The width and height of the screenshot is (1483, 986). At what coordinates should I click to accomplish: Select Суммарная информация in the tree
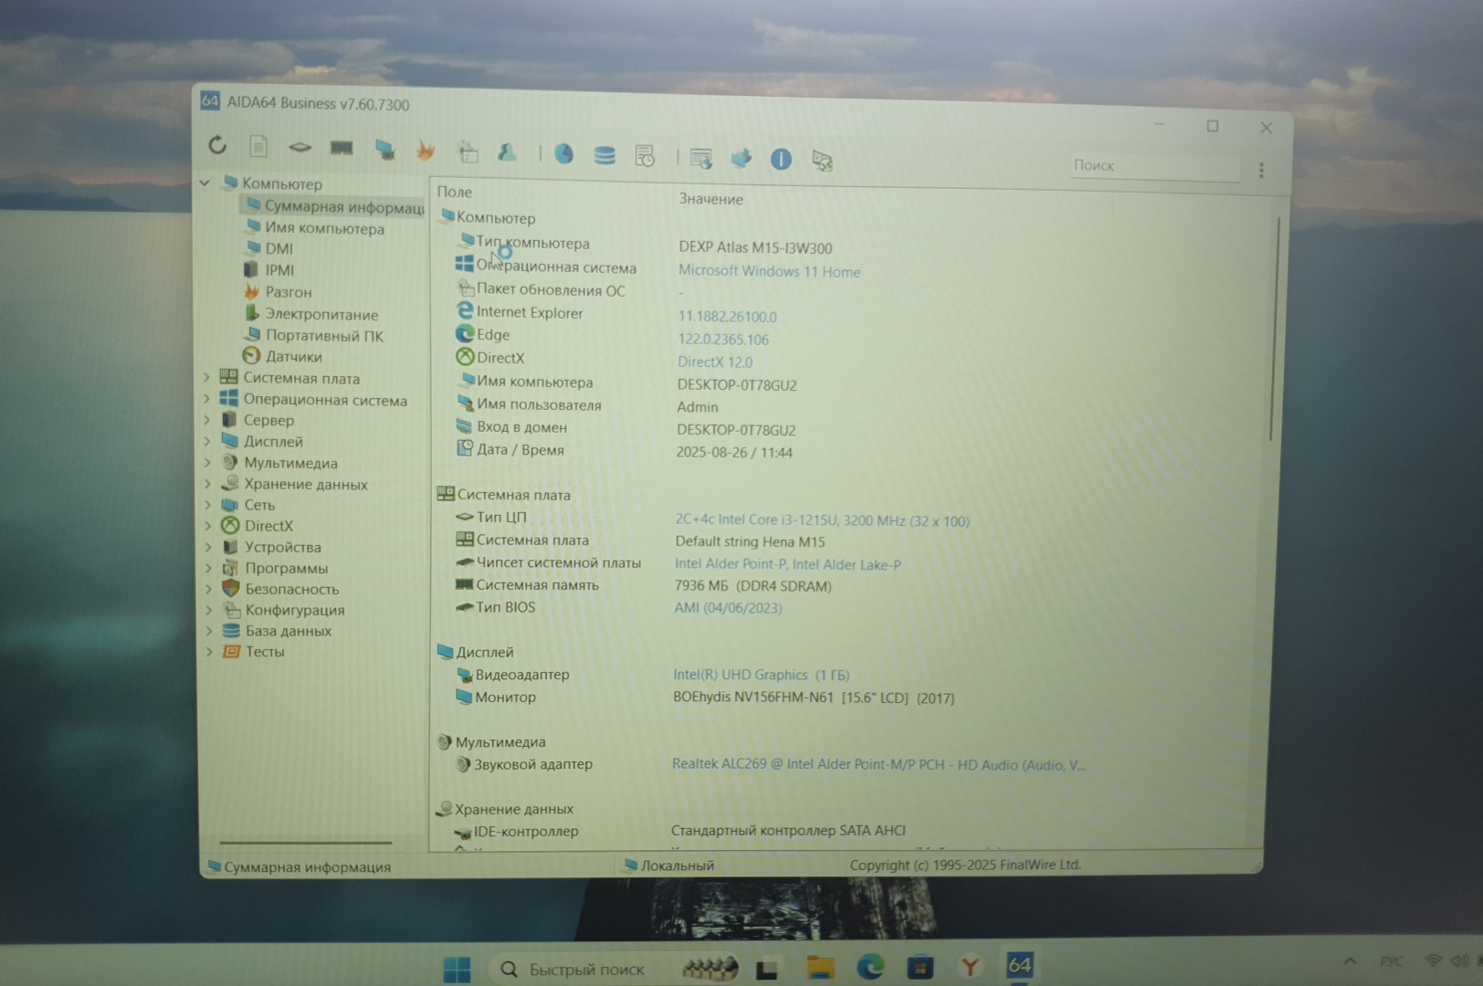[333, 206]
